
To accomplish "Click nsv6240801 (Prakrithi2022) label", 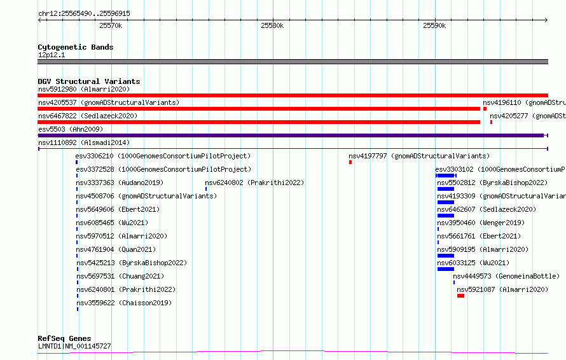I will click(126, 289).
